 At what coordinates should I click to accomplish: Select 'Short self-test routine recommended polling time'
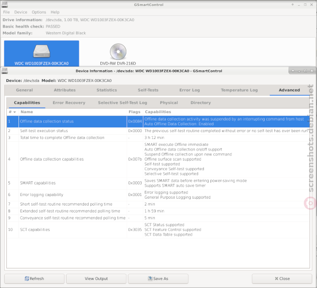pos(158,204)
